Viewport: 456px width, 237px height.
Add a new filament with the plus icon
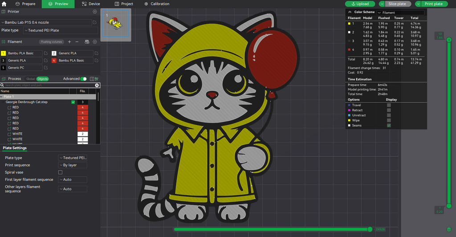coord(69,42)
